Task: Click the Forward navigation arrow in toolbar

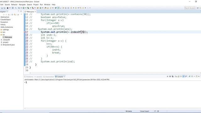Action: pyautogui.click(x=88, y=8)
